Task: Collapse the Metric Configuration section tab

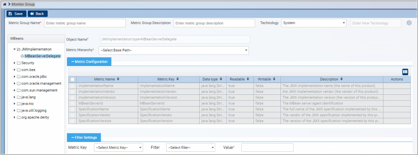Action: tap(89, 61)
